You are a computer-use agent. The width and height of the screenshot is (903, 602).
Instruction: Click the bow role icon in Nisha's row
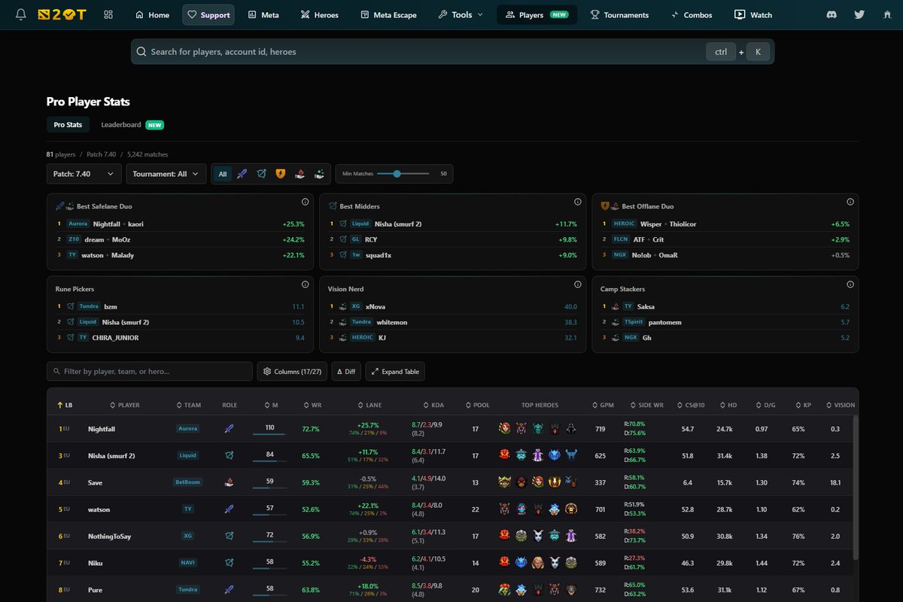(230, 455)
